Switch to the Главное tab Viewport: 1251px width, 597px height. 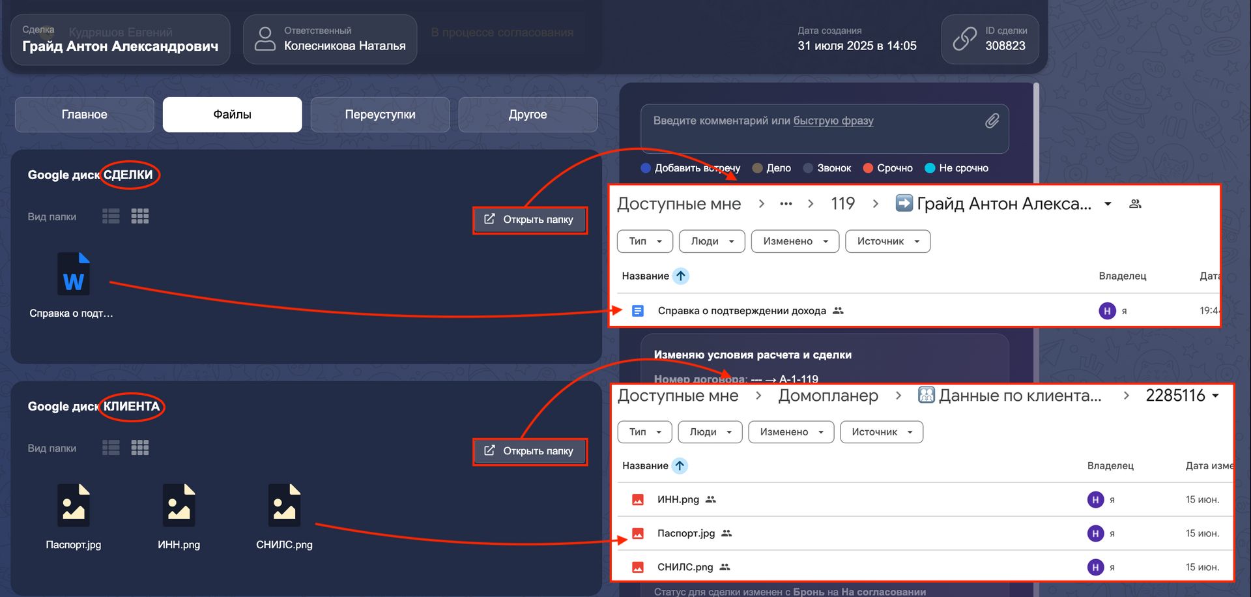tap(85, 115)
